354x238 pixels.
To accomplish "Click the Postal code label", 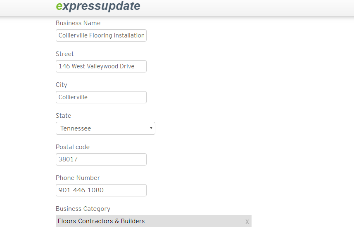I will (x=73, y=147).
